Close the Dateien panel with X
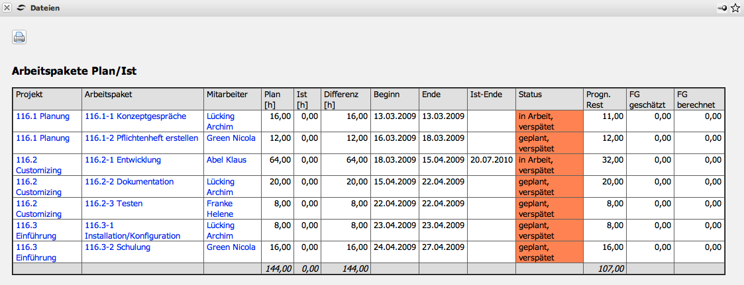This screenshot has width=744, height=285. pos(7,8)
